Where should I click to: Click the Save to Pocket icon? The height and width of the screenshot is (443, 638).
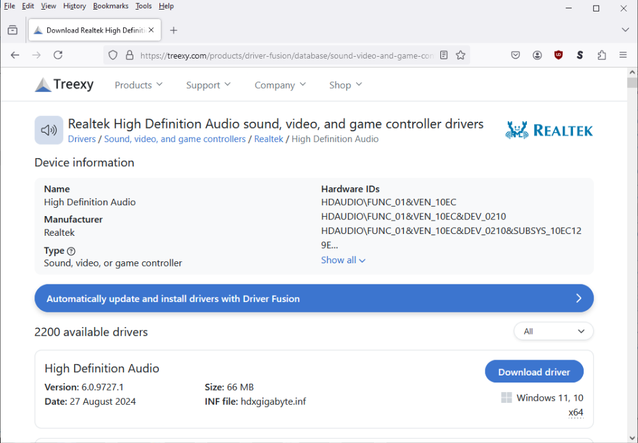coord(516,55)
